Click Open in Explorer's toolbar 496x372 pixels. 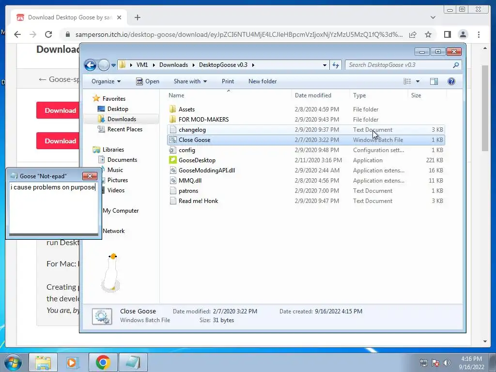(147, 81)
